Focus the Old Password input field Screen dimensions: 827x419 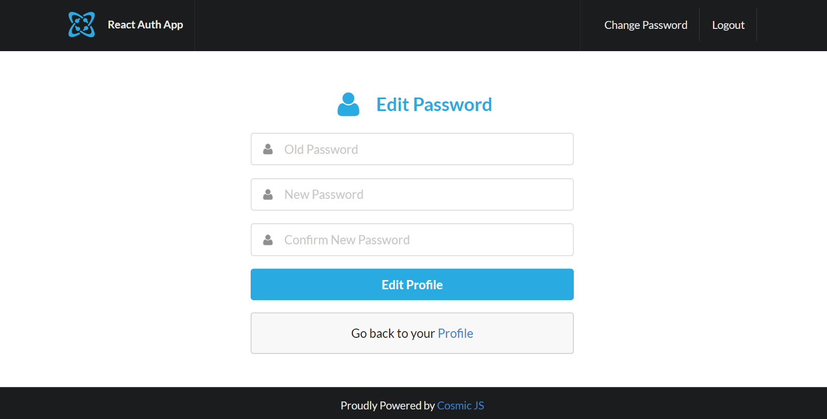coord(424,149)
